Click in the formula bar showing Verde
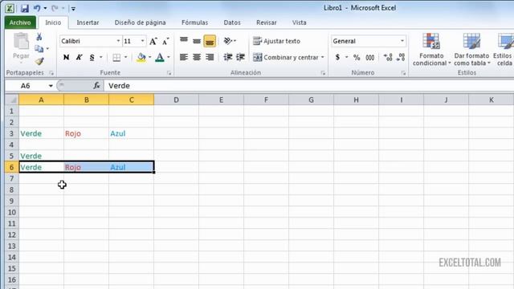Image resolution: width=514 pixels, height=289 pixels. pos(308,86)
